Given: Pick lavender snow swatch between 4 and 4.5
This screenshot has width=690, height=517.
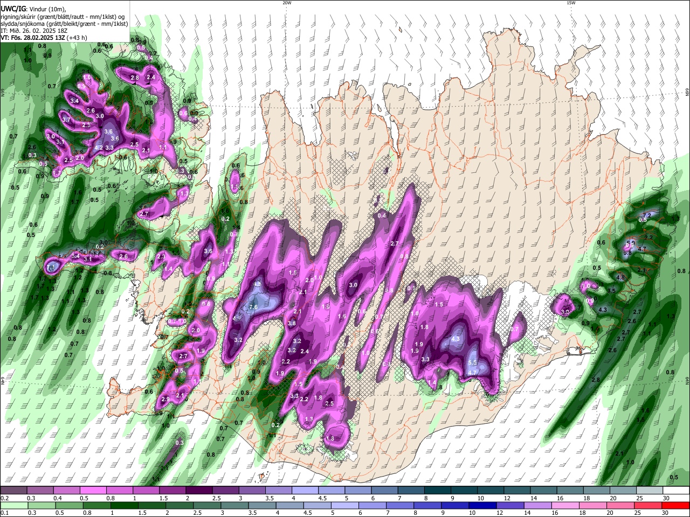Looking at the screenshot, I should 305,491.
